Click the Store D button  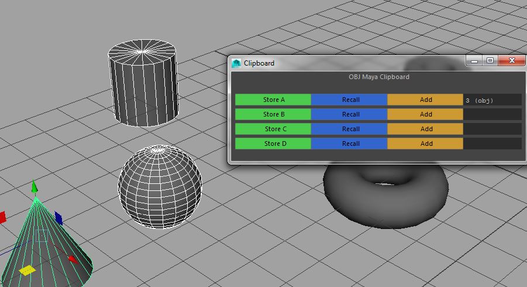click(273, 143)
